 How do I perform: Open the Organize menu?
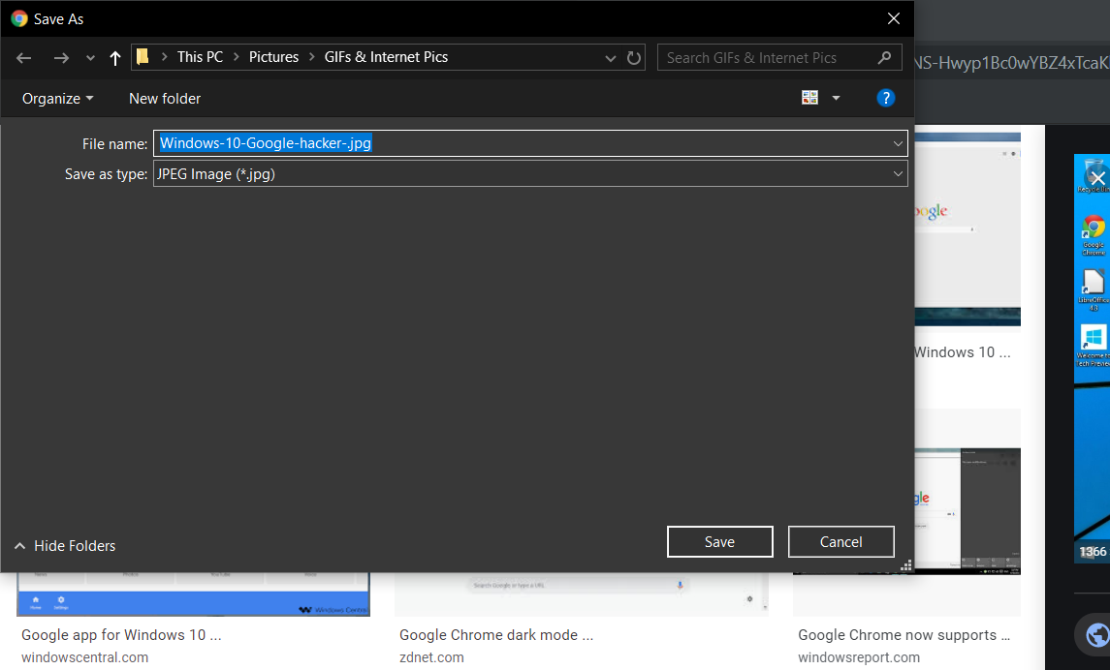tap(57, 99)
